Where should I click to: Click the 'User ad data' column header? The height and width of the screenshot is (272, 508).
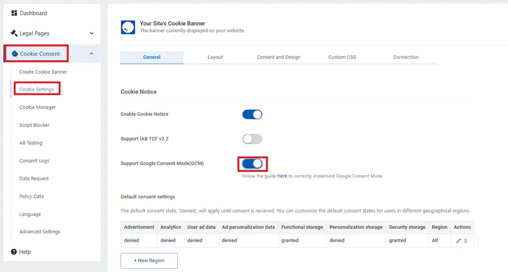point(201,227)
